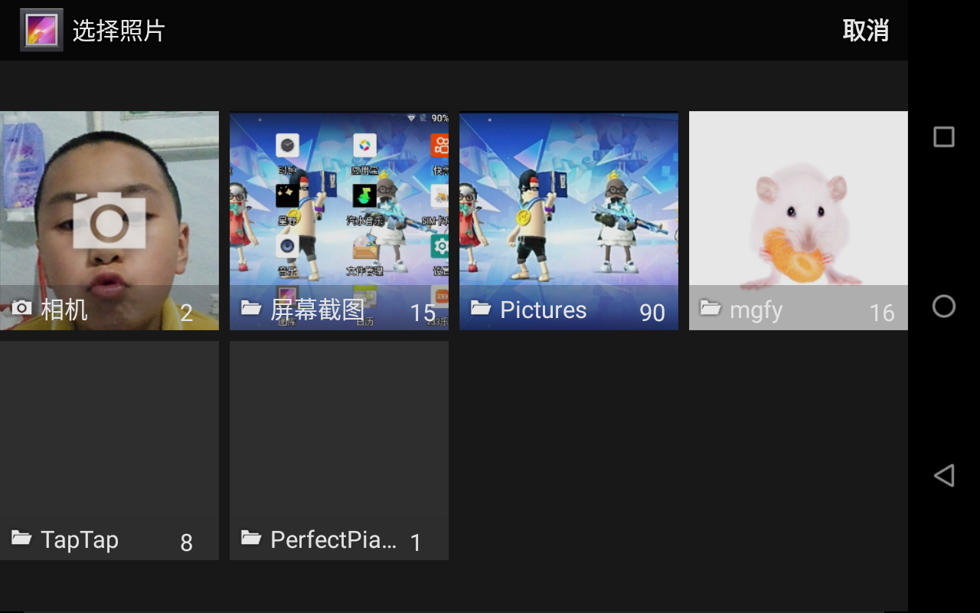Open the Pictures album thumbnail
The width and height of the screenshot is (980, 613).
click(x=569, y=221)
